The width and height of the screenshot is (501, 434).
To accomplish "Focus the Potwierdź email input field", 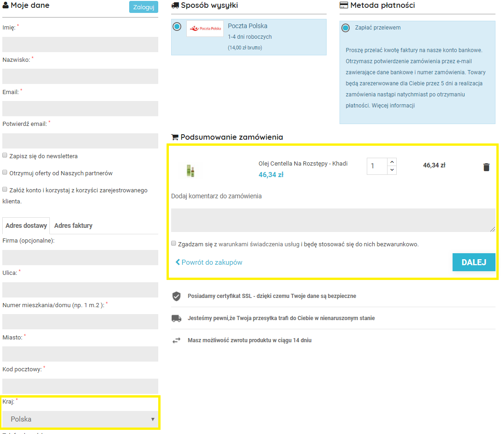I will (80, 141).
